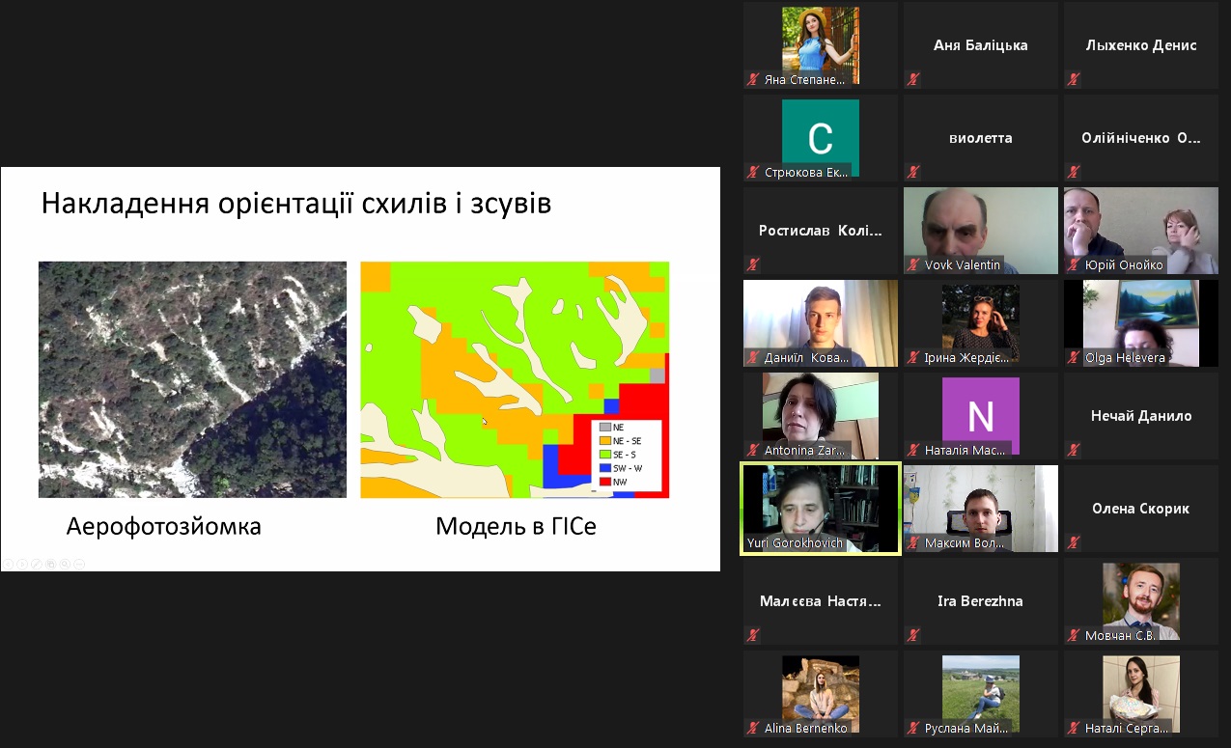Click muted mic icon on Ira Berezhna tile
Viewport: 1231px width, 748px height.
pos(912,635)
